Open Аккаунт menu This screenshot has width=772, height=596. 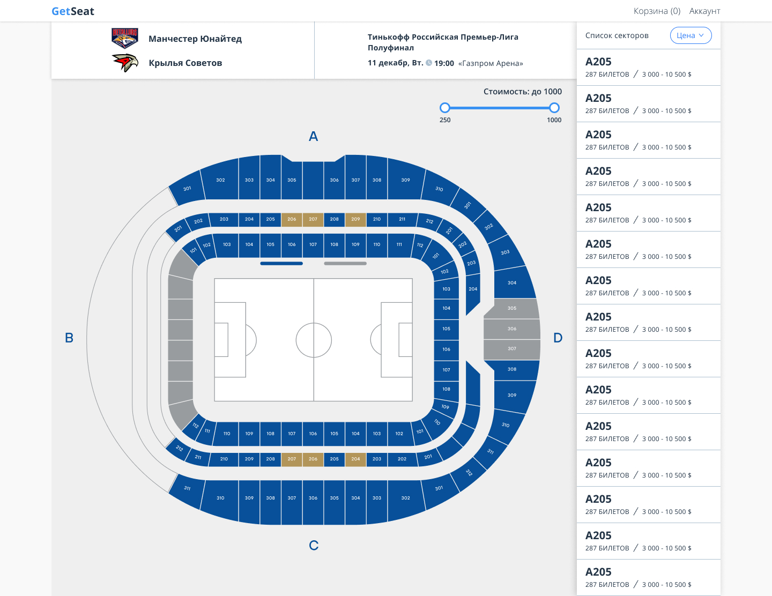(704, 11)
